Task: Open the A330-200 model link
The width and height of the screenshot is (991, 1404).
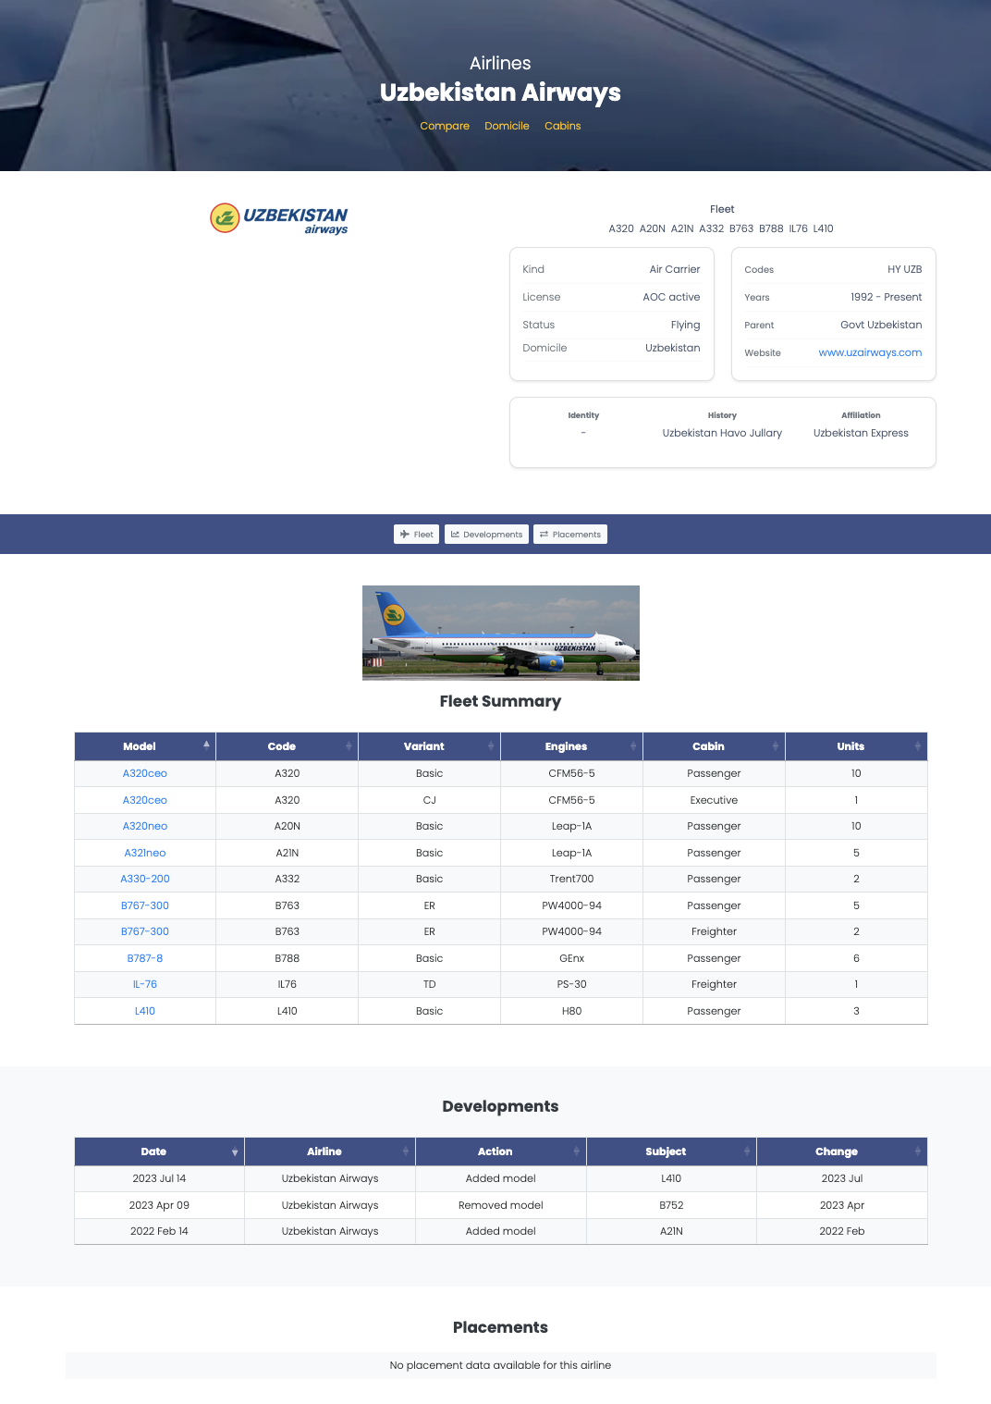Action: (x=145, y=879)
